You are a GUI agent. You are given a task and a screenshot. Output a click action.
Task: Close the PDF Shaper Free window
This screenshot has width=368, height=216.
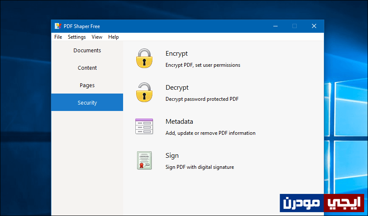coord(314,26)
